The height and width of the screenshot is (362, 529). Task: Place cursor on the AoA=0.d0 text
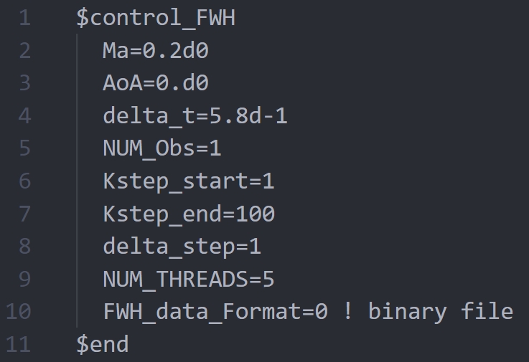coord(156,84)
